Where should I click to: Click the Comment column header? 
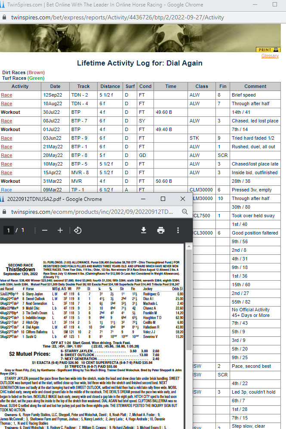tap(255, 86)
